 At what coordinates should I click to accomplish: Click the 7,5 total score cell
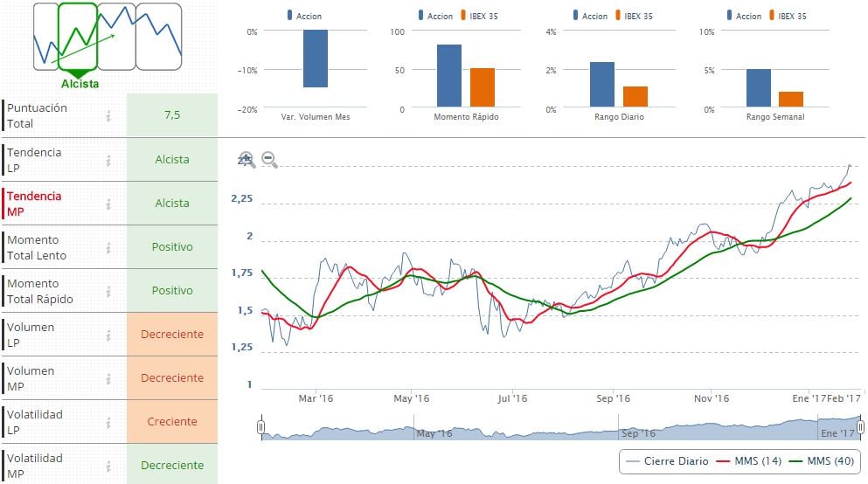coord(171,115)
